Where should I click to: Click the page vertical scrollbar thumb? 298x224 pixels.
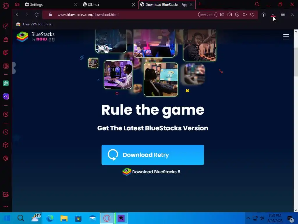coord(296,61)
